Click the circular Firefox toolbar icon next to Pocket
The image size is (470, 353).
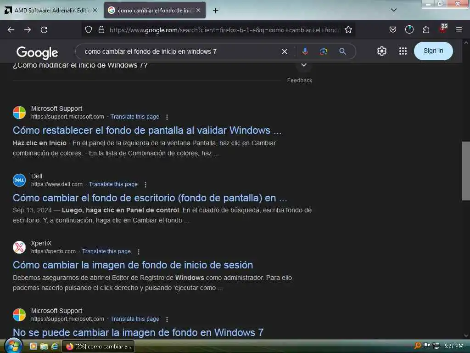(x=409, y=30)
